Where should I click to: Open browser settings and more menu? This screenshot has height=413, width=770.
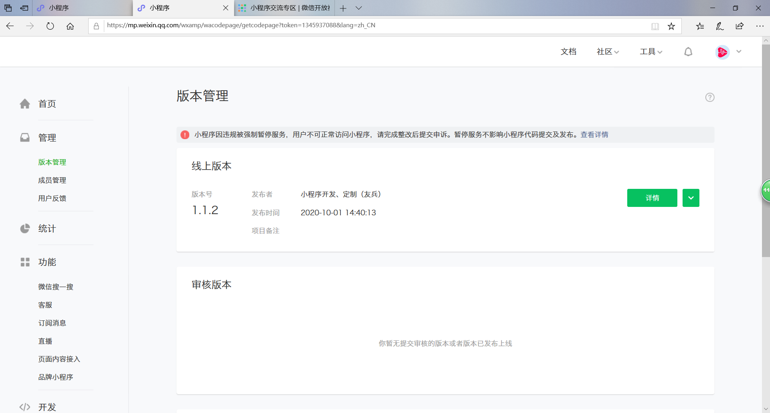click(x=760, y=26)
